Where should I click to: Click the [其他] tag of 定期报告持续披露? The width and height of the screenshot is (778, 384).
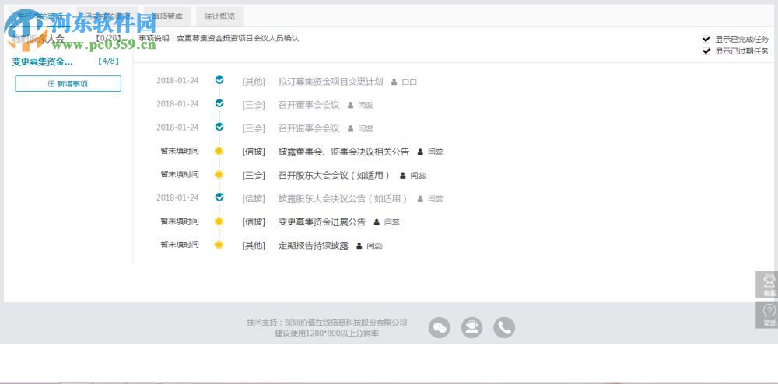coord(254,246)
